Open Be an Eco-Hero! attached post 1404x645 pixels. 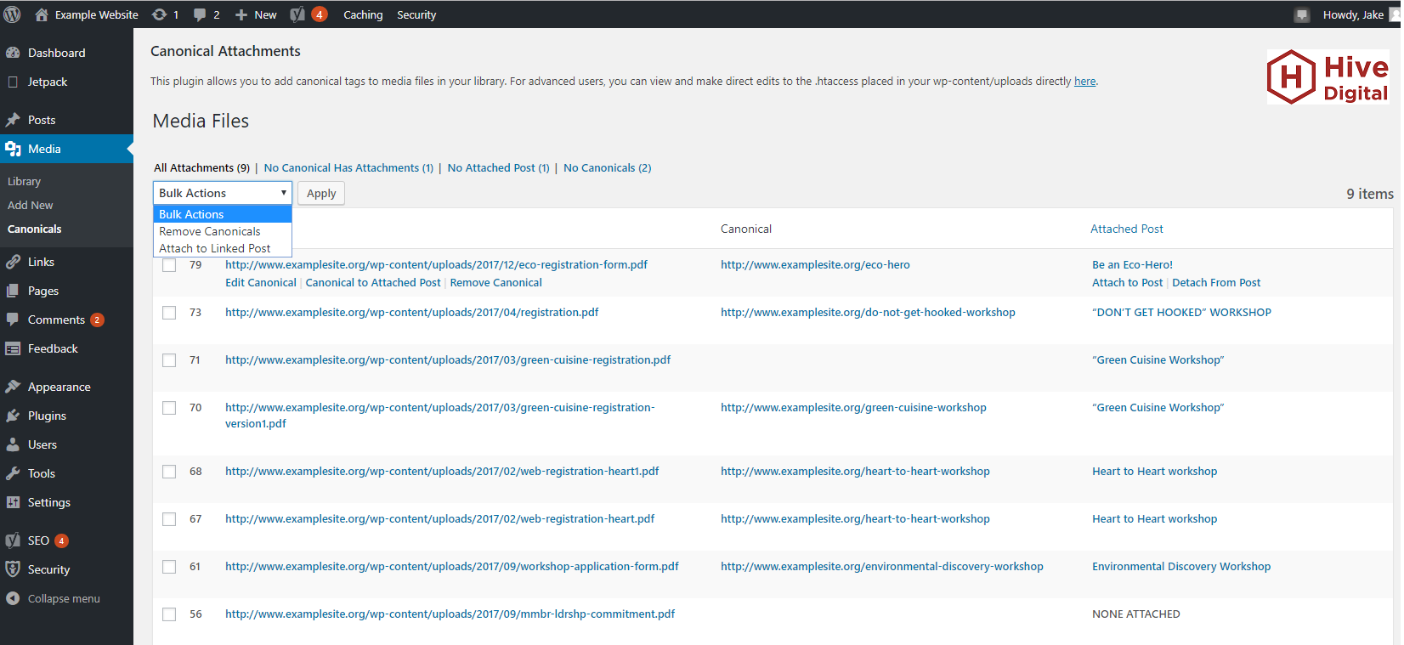pyautogui.click(x=1132, y=264)
